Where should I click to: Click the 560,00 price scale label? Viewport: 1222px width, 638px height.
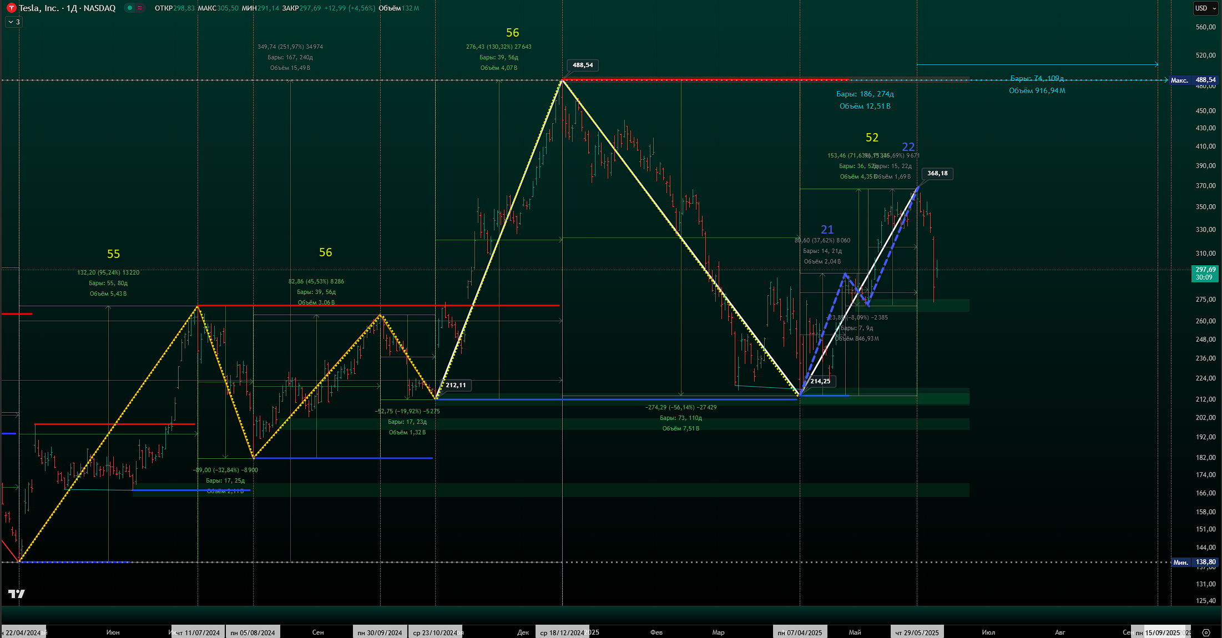click(1205, 27)
